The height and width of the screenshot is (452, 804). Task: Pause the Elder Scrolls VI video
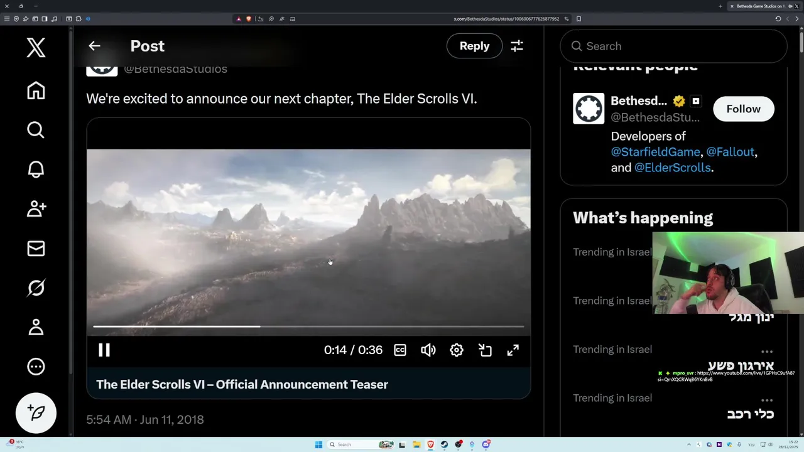104,350
